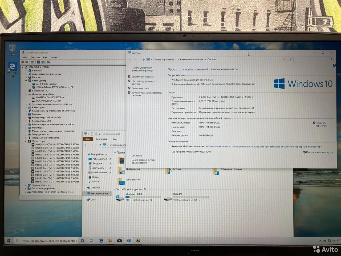Click the help question mark icon in System window

(x=334, y=65)
